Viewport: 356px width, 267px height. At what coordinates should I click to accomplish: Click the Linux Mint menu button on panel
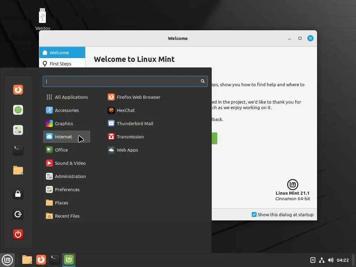[7, 260]
